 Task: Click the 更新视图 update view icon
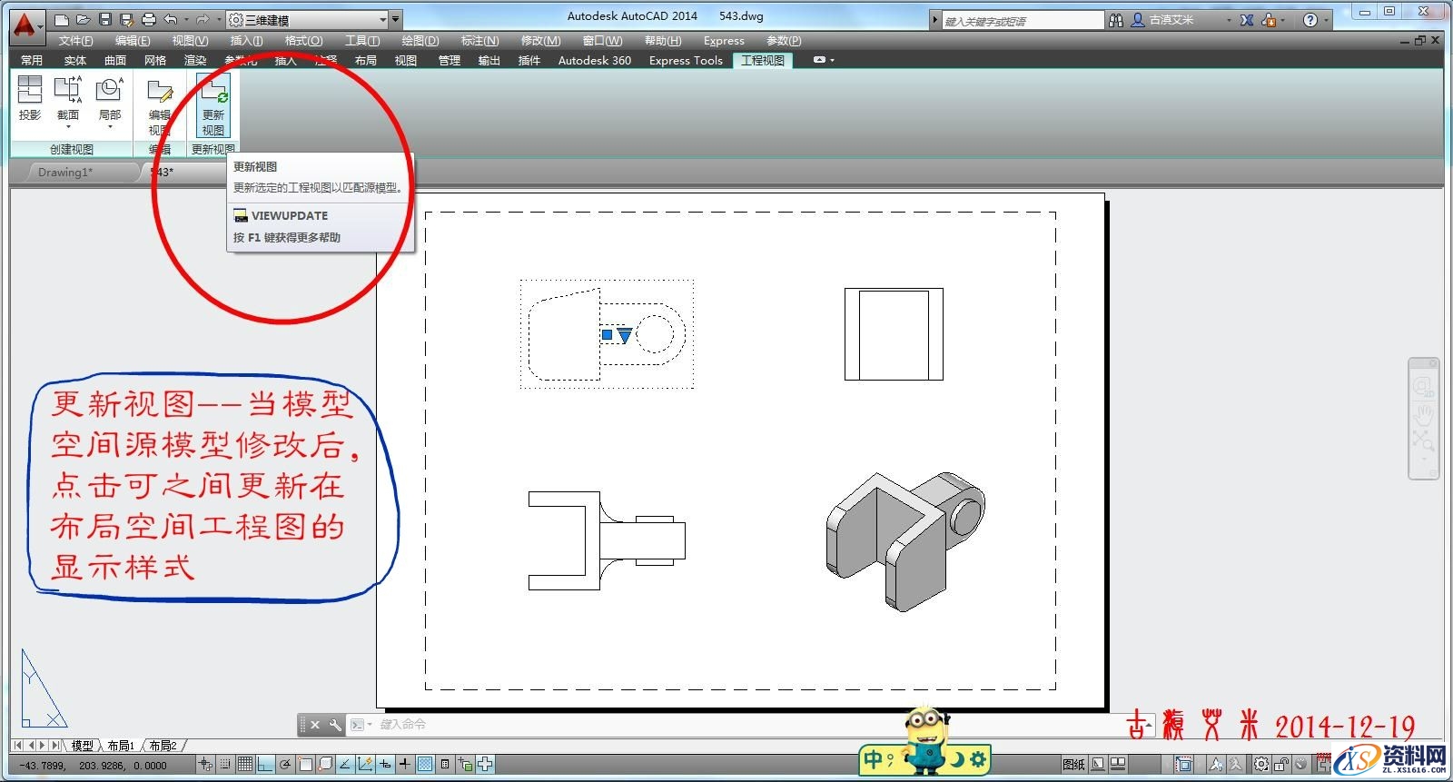pyautogui.click(x=213, y=105)
